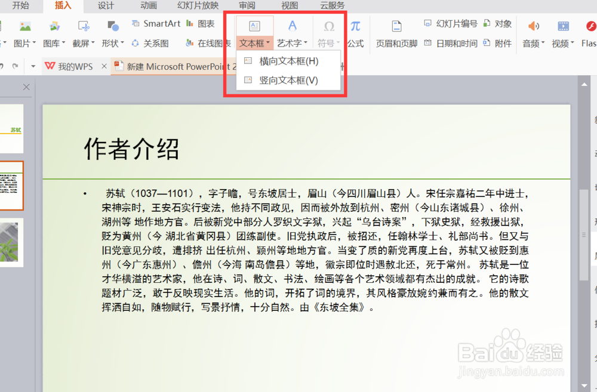
Task: Insert 页眉和页脚 (Header and Footer)
Action: click(x=396, y=42)
